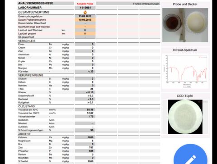Select the PQ-Index value < 25
Image resolution: width=217 pixels, height=164 pixels.
pos(91,72)
